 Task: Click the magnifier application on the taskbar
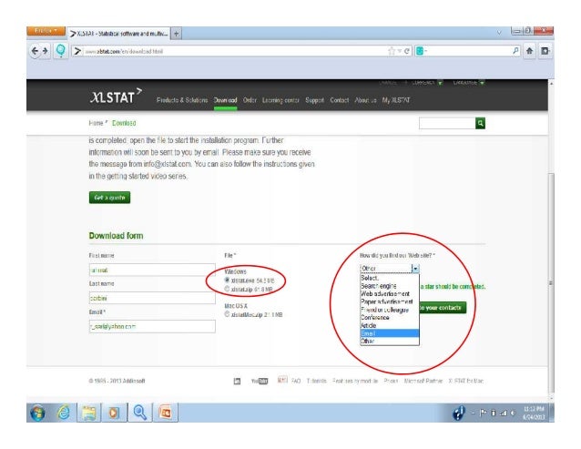coord(139,413)
